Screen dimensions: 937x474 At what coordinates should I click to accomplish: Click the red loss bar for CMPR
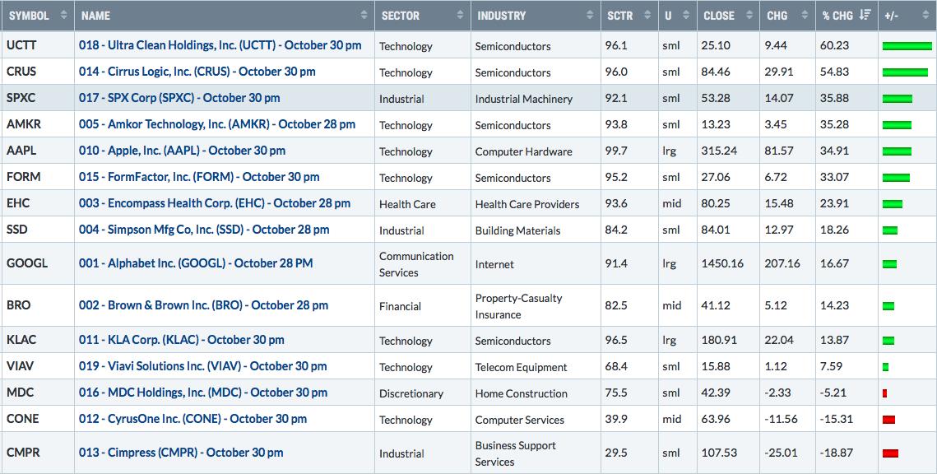(x=890, y=453)
